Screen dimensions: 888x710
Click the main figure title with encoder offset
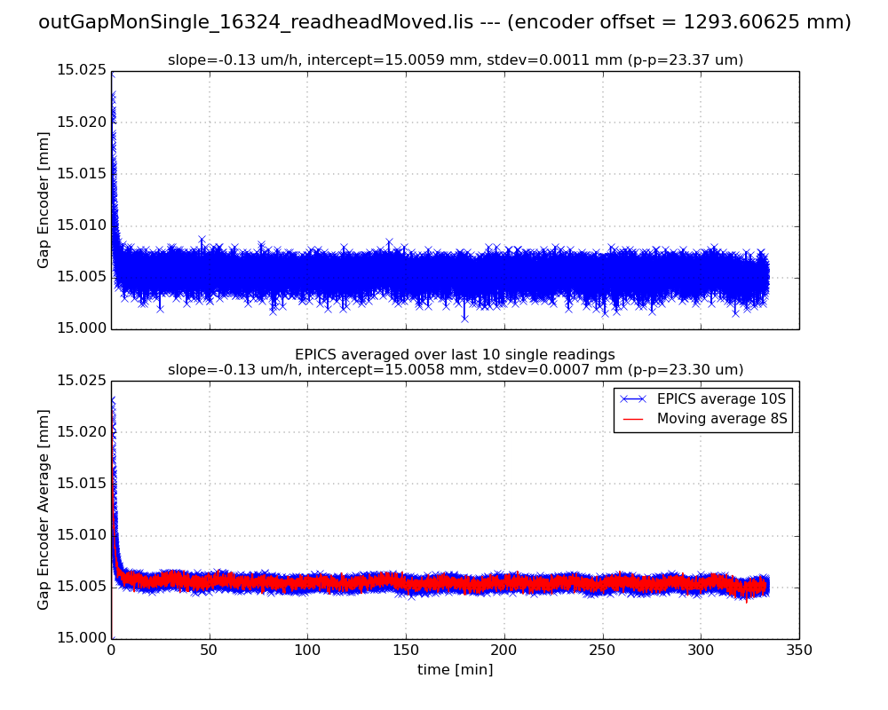click(444, 23)
